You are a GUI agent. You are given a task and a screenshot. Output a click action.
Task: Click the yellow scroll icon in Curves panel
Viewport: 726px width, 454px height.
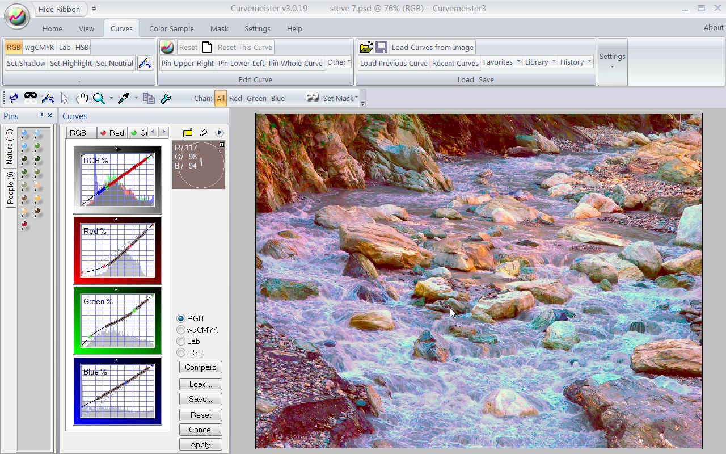tap(188, 132)
